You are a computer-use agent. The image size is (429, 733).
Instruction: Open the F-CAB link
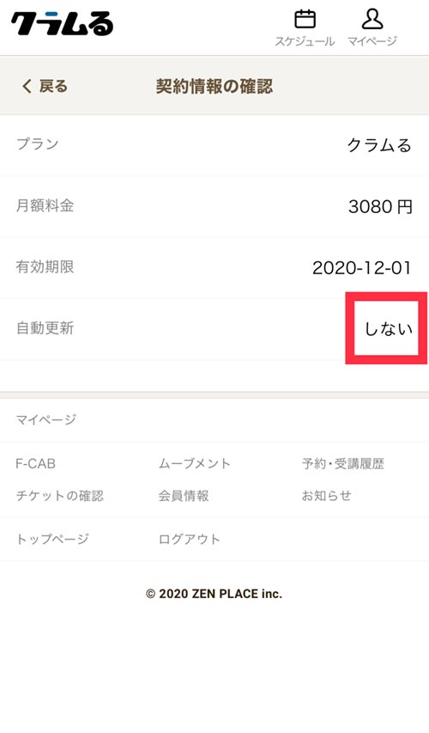pyautogui.click(x=35, y=464)
